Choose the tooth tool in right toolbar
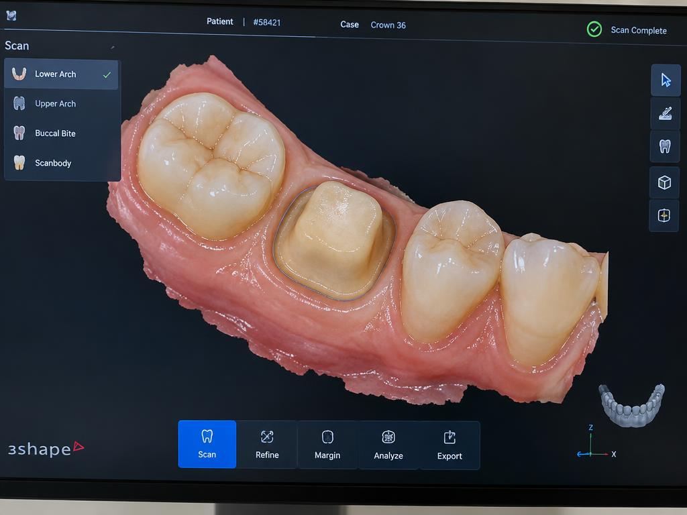 click(665, 146)
